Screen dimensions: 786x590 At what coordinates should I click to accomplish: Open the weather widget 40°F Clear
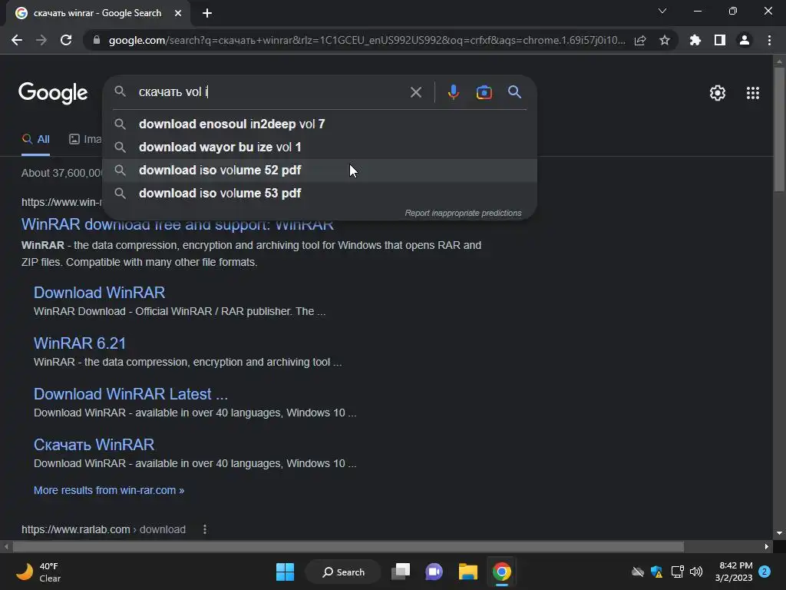click(38, 572)
